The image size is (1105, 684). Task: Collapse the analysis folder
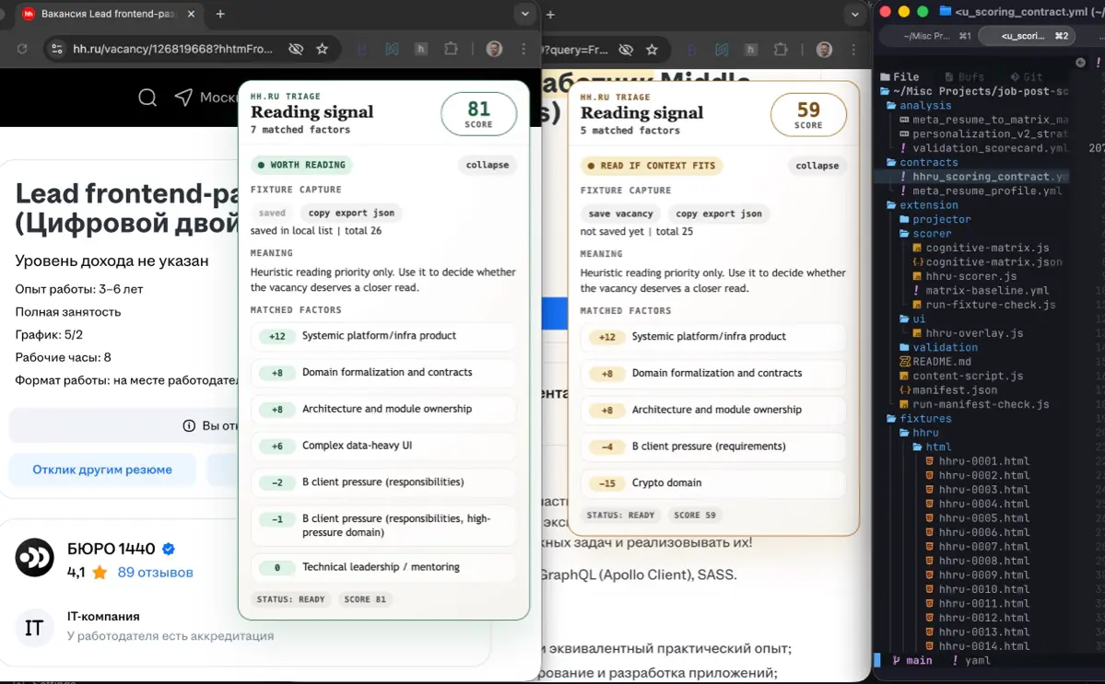(x=919, y=106)
